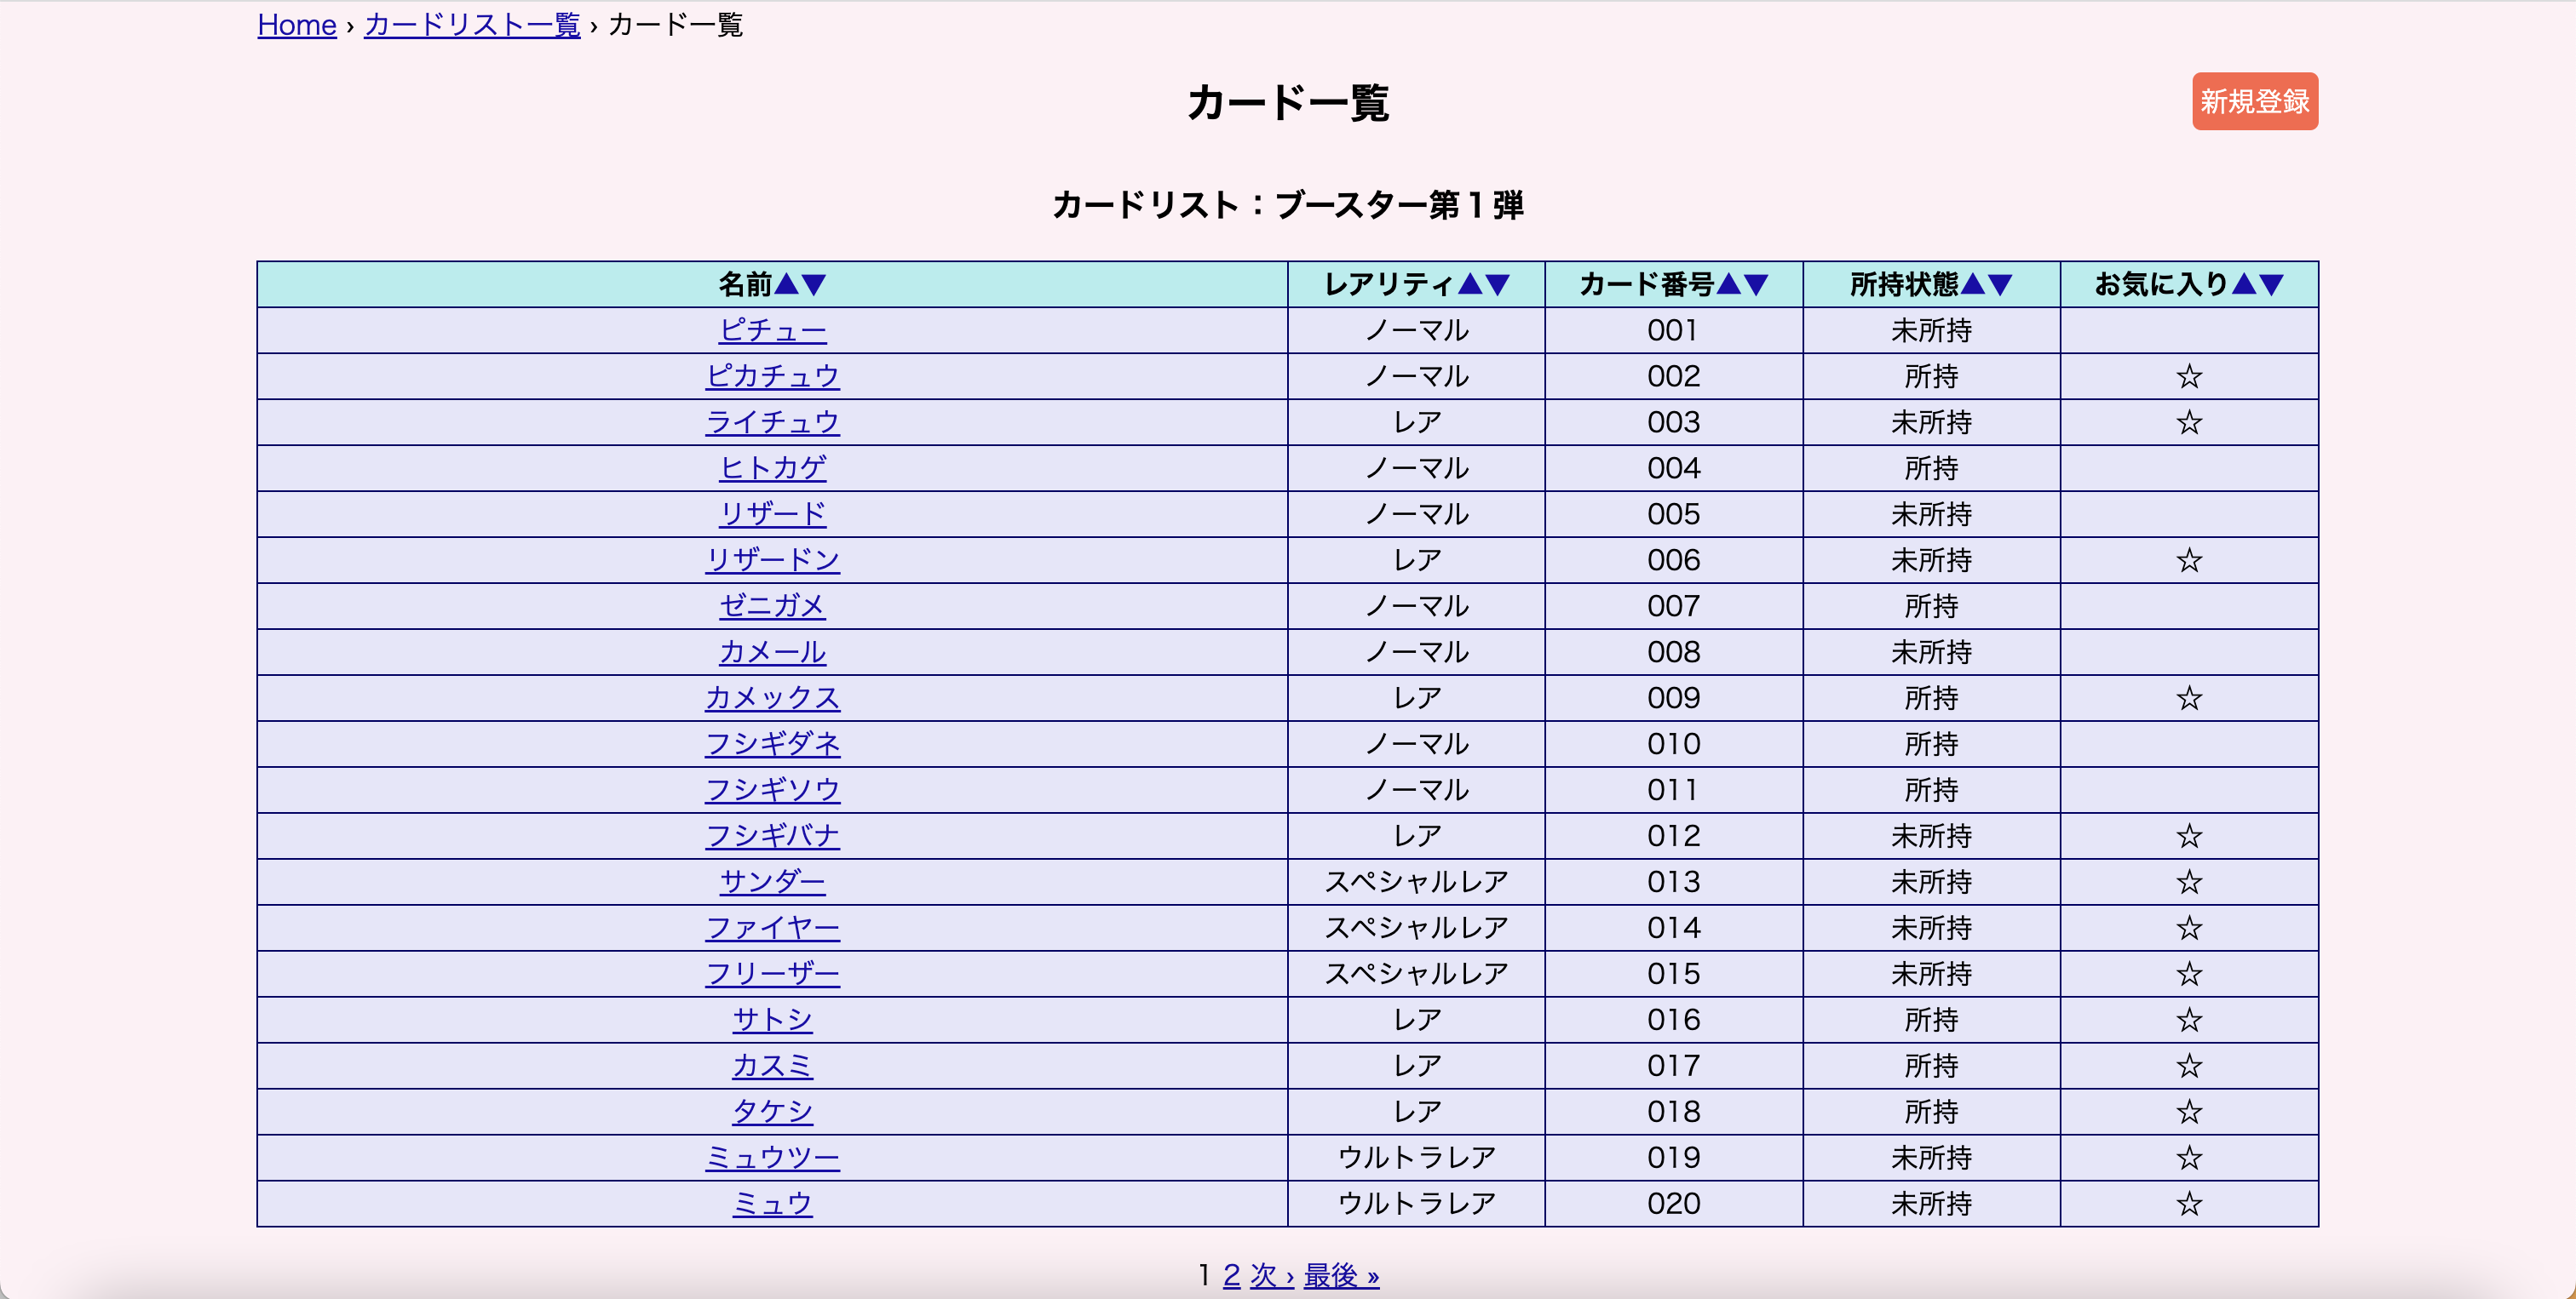2576x1299 pixels.
Task: Click favorite star for サンダー row
Action: tap(2189, 883)
